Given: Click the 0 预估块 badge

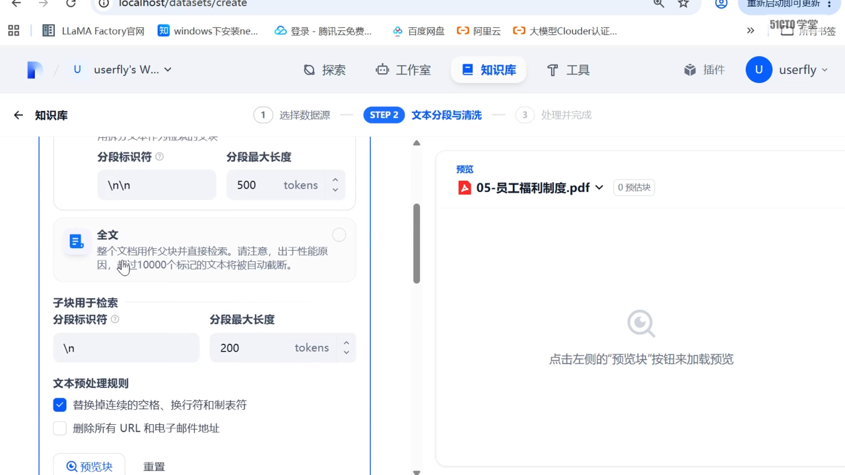Looking at the screenshot, I should (x=634, y=187).
